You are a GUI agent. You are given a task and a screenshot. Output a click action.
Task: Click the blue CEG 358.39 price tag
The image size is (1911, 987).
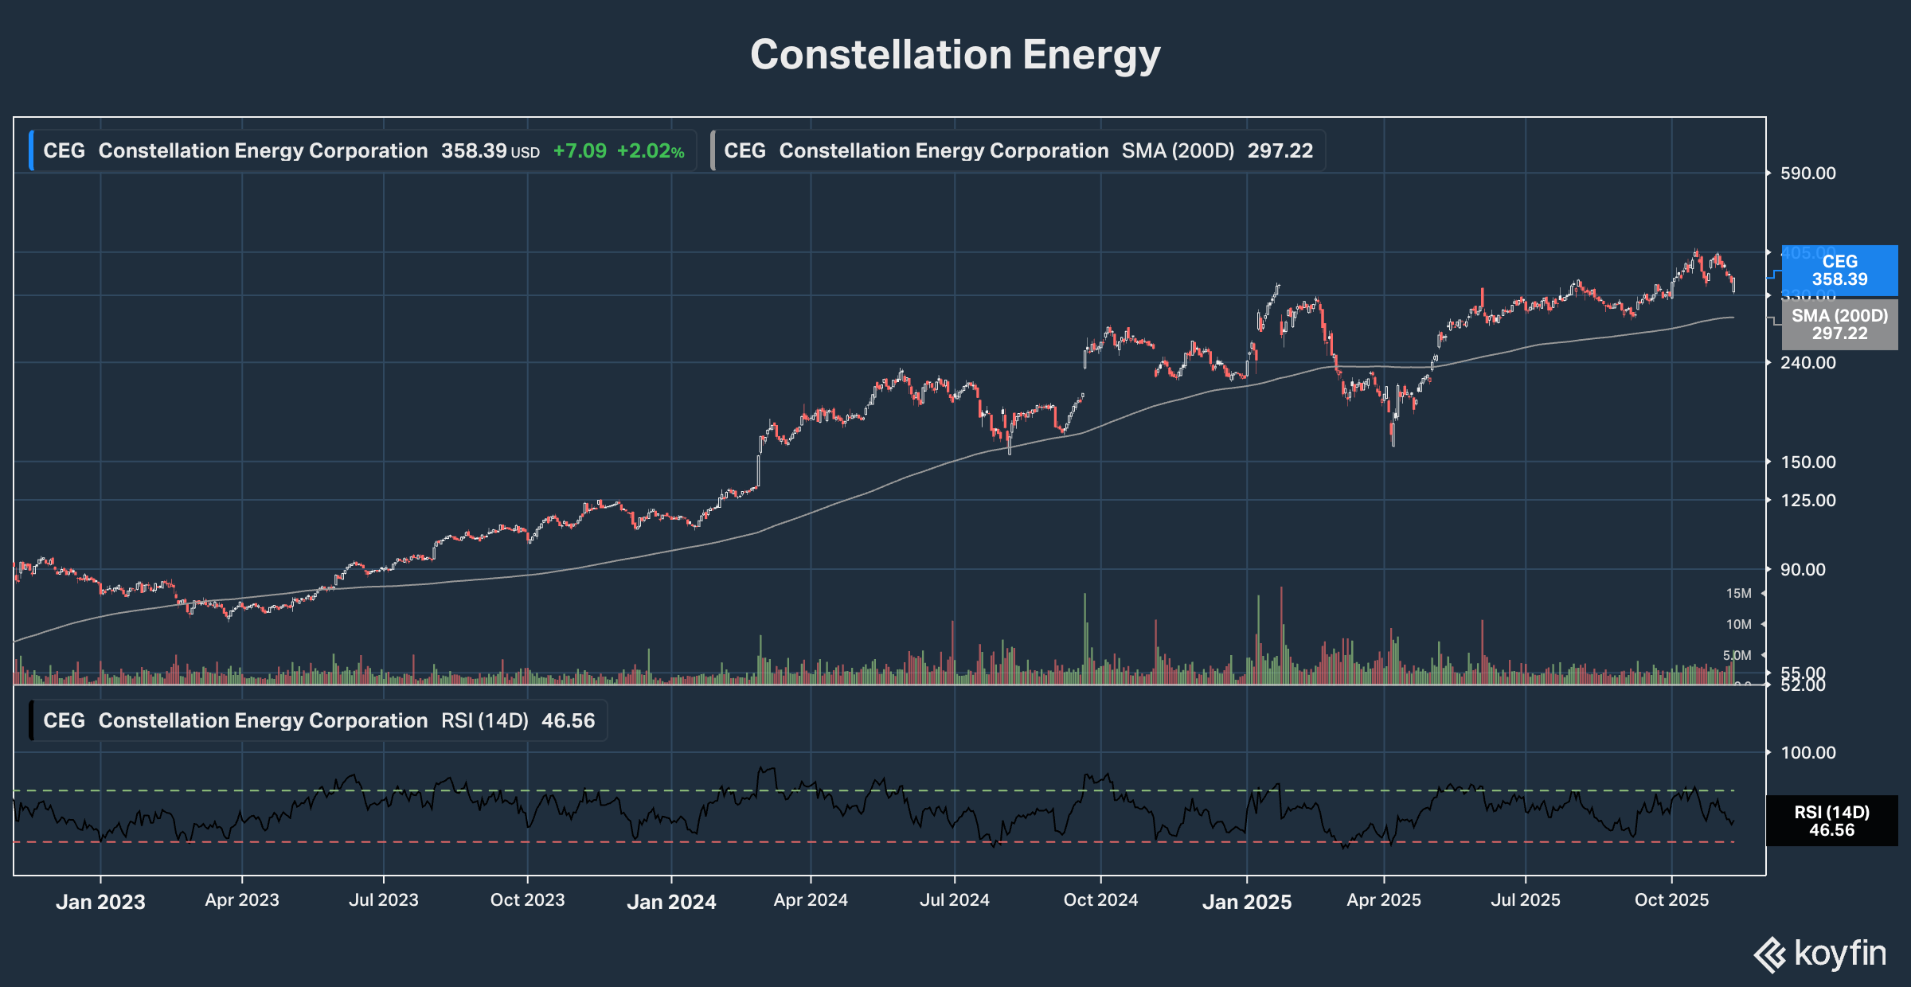pos(1839,271)
